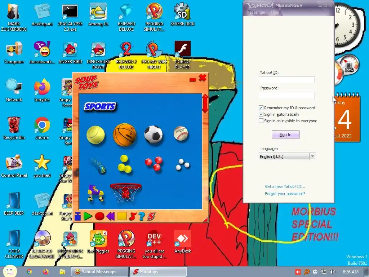The height and width of the screenshot is (277, 369).
Task: Select the Bad Piggies desktop shortcut
Action: pos(98,242)
